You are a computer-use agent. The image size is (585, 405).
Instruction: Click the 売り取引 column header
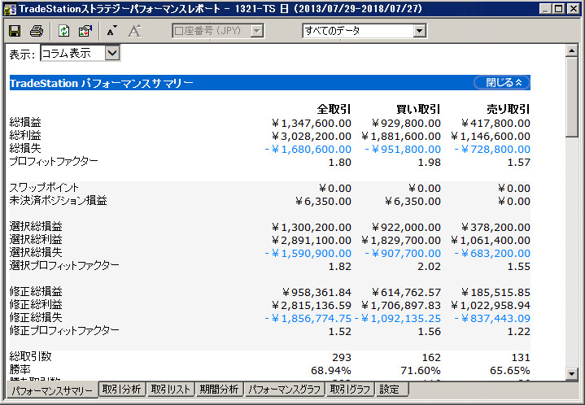[x=509, y=109]
